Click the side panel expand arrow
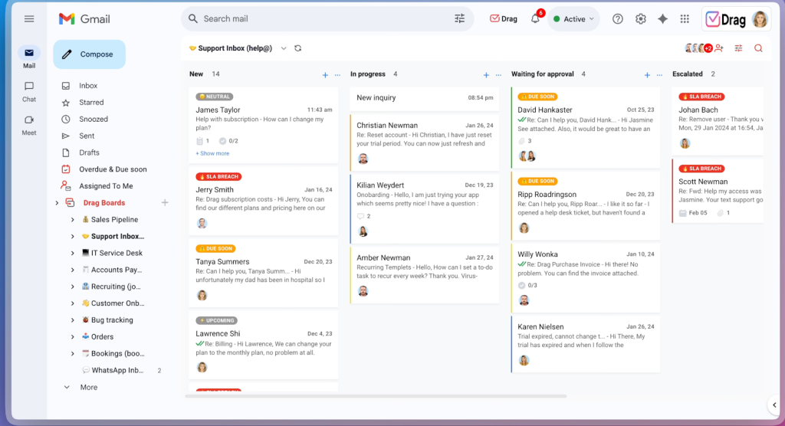Screen dimensions: 785x426 774,405
